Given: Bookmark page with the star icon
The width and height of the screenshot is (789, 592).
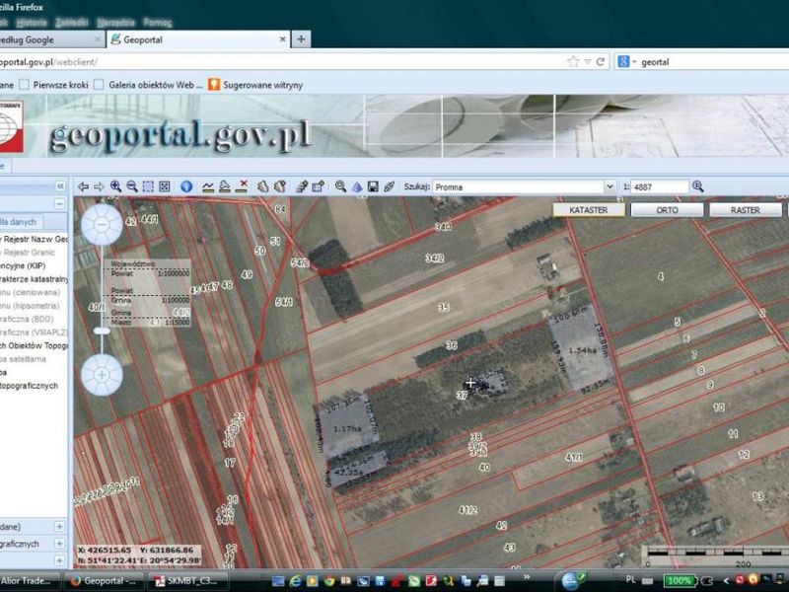Looking at the screenshot, I should [x=573, y=62].
